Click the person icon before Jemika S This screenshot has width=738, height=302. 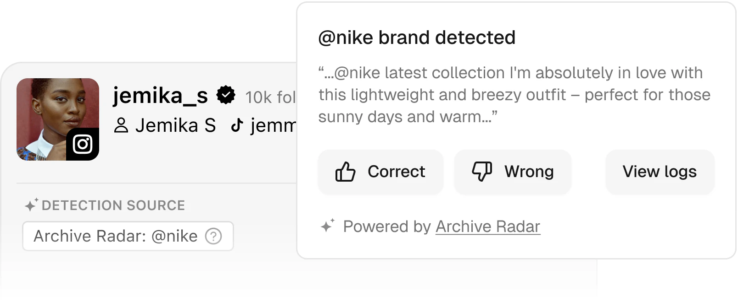pos(122,125)
